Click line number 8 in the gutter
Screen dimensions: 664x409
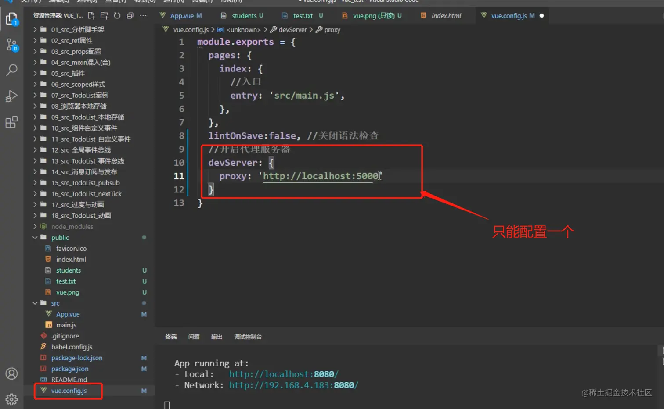(181, 136)
